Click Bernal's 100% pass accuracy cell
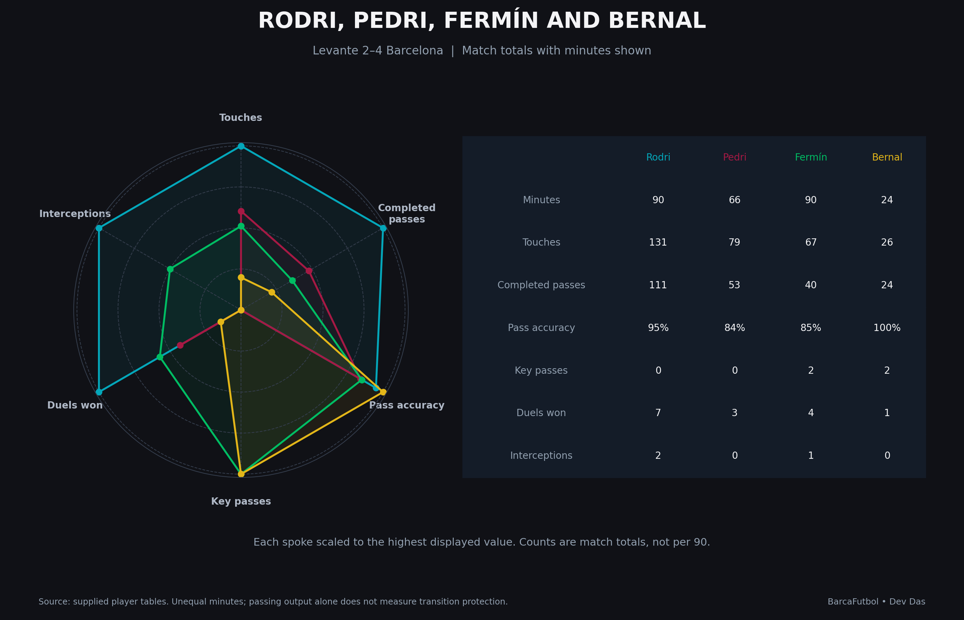 coord(887,328)
